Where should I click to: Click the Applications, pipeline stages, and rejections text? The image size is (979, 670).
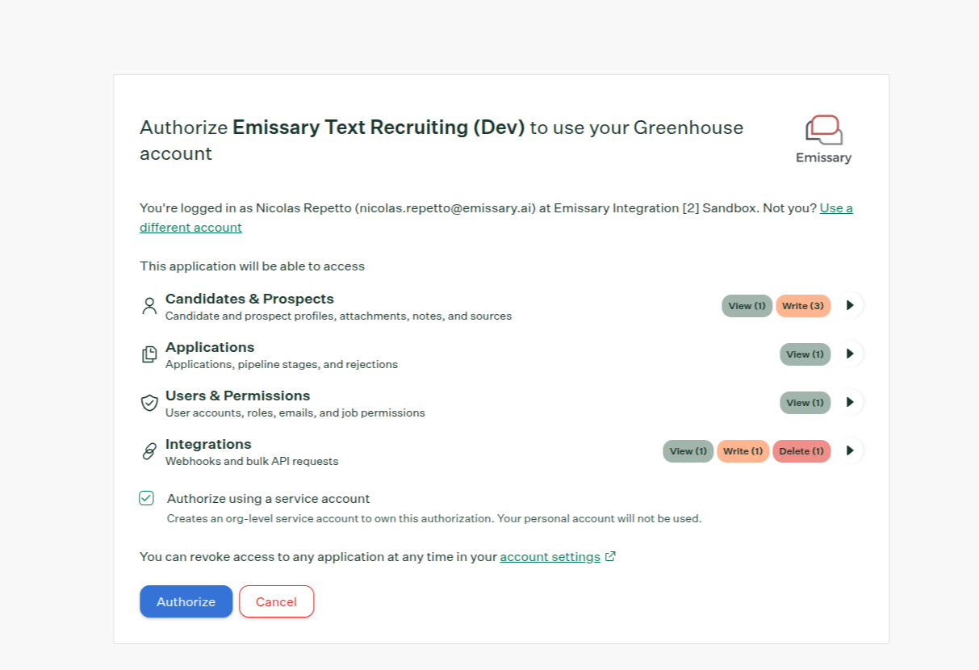[282, 365]
